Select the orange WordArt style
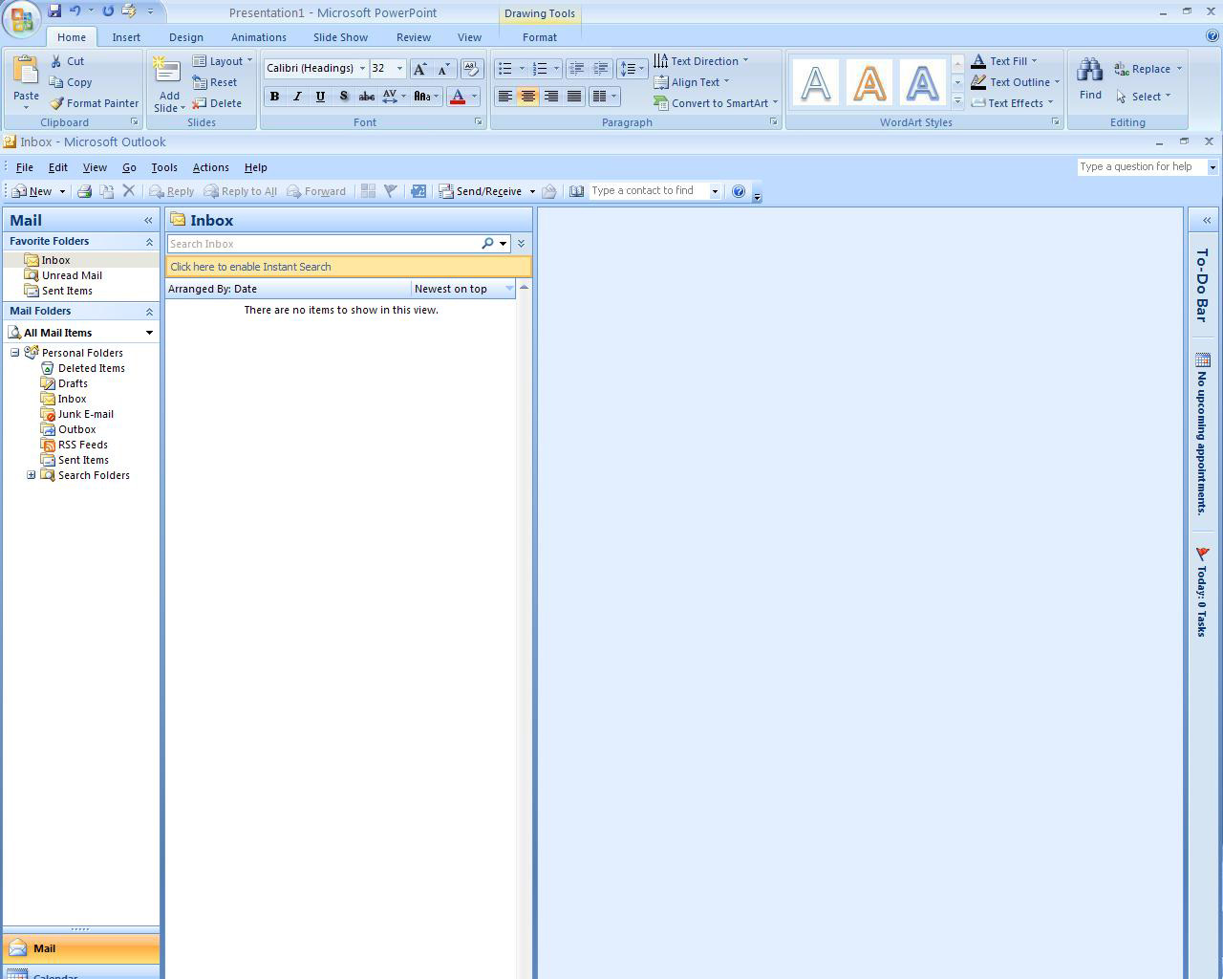This screenshot has height=979, width=1223. click(x=869, y=84)
